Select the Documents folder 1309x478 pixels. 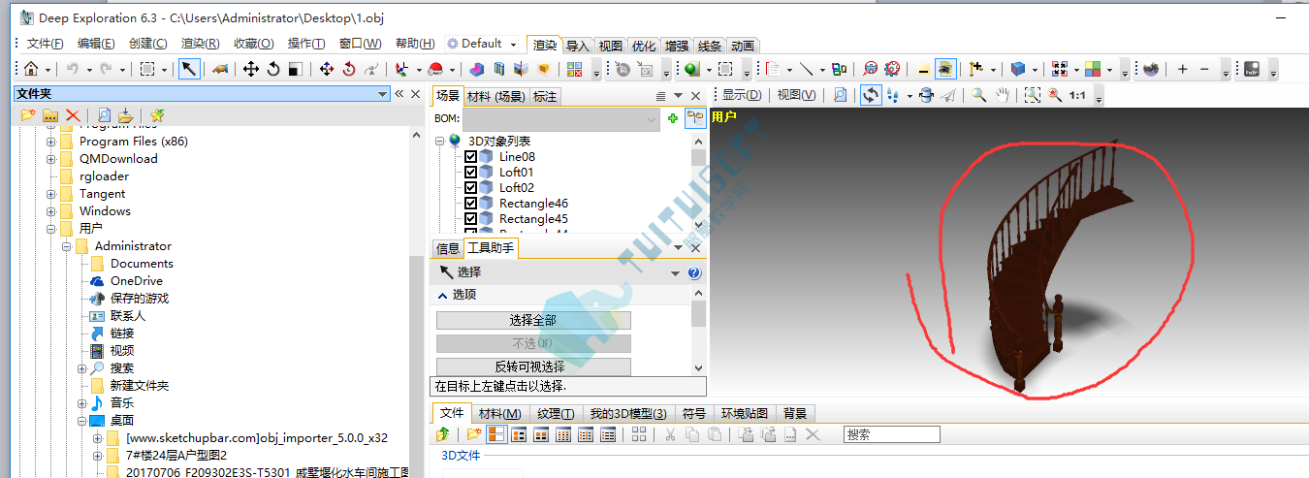[x=142, y=264]
